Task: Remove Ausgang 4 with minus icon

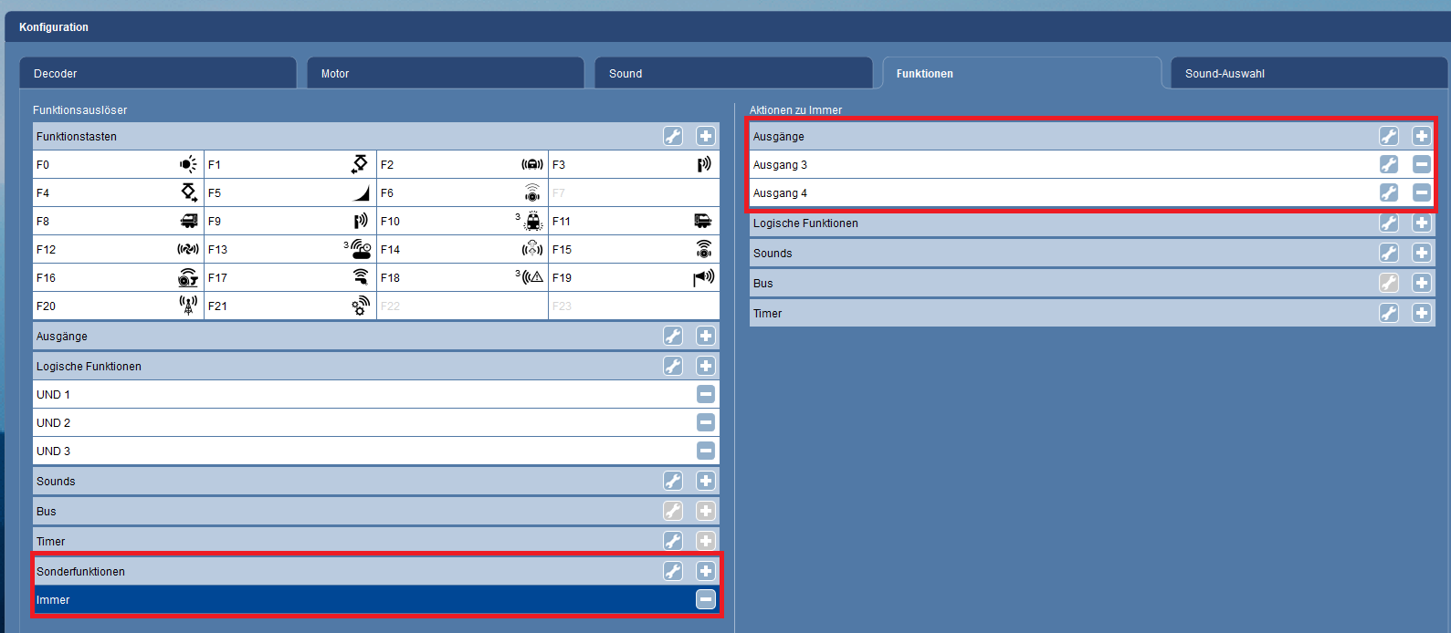Action: point(1421,193)
